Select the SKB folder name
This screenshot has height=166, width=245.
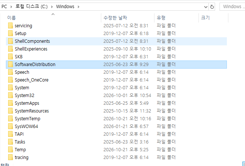tap(18, 57)
